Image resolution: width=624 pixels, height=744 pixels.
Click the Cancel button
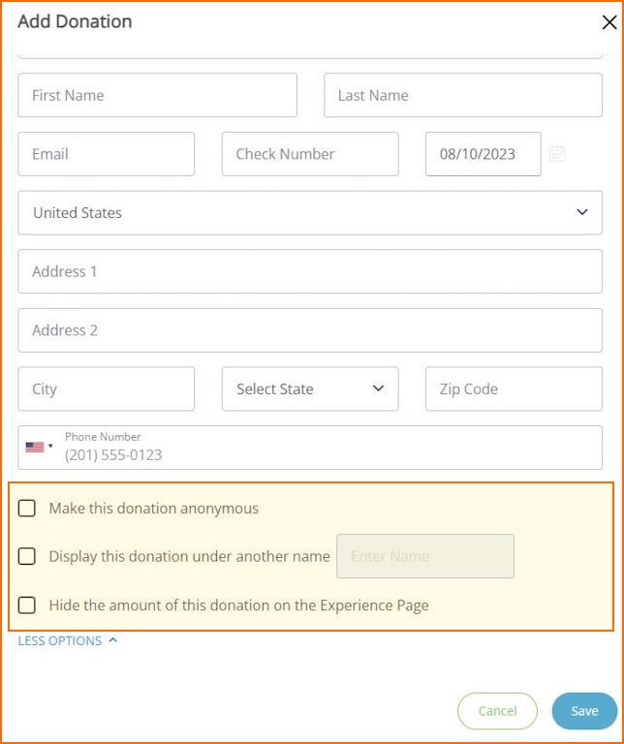point(497,711)
